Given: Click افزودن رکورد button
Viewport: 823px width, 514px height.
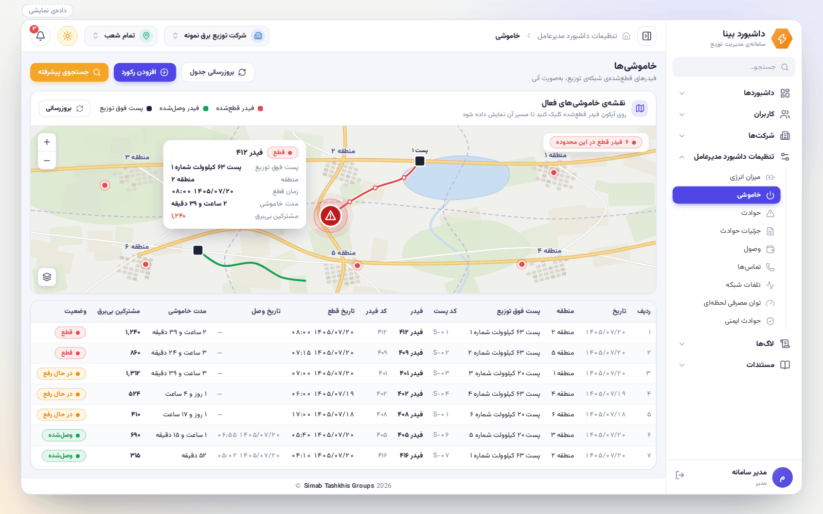Looking at the screenshot, I should pos(145,72).
